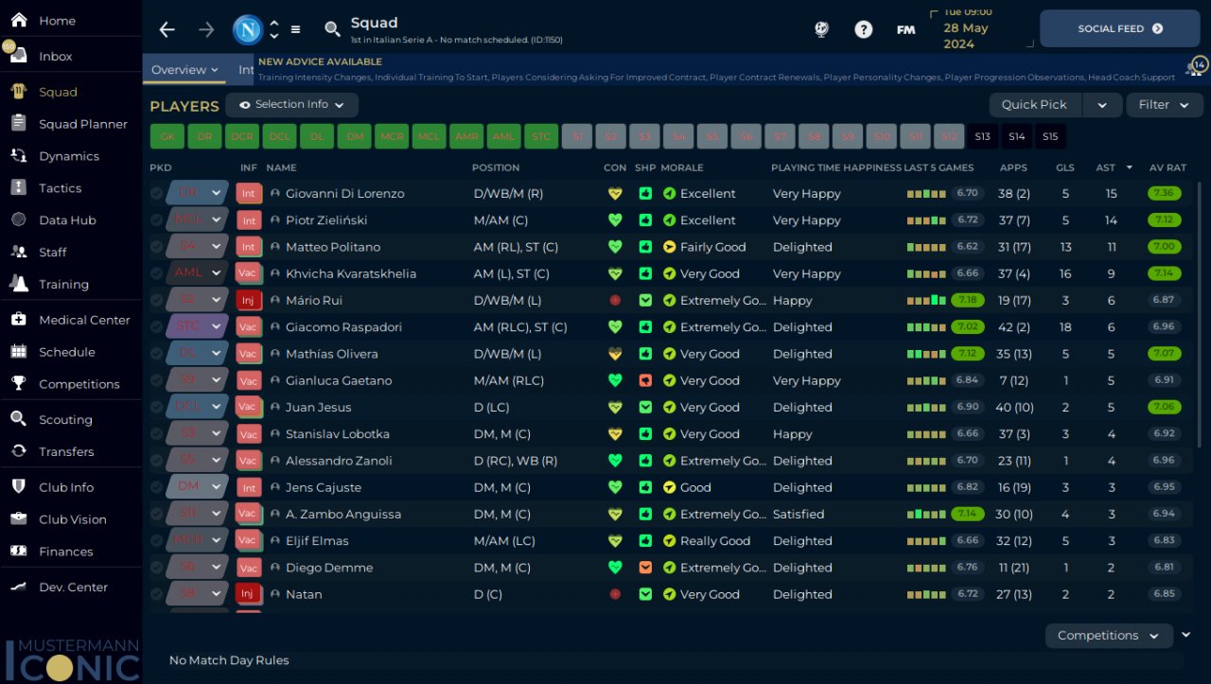Expand the Competitions dropdown
The height and width of the screenshot is (684, 1211).
pos(1108,636)
